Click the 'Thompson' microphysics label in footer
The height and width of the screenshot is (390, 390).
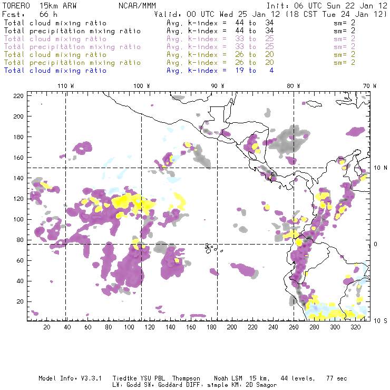(x=186, y=378)
